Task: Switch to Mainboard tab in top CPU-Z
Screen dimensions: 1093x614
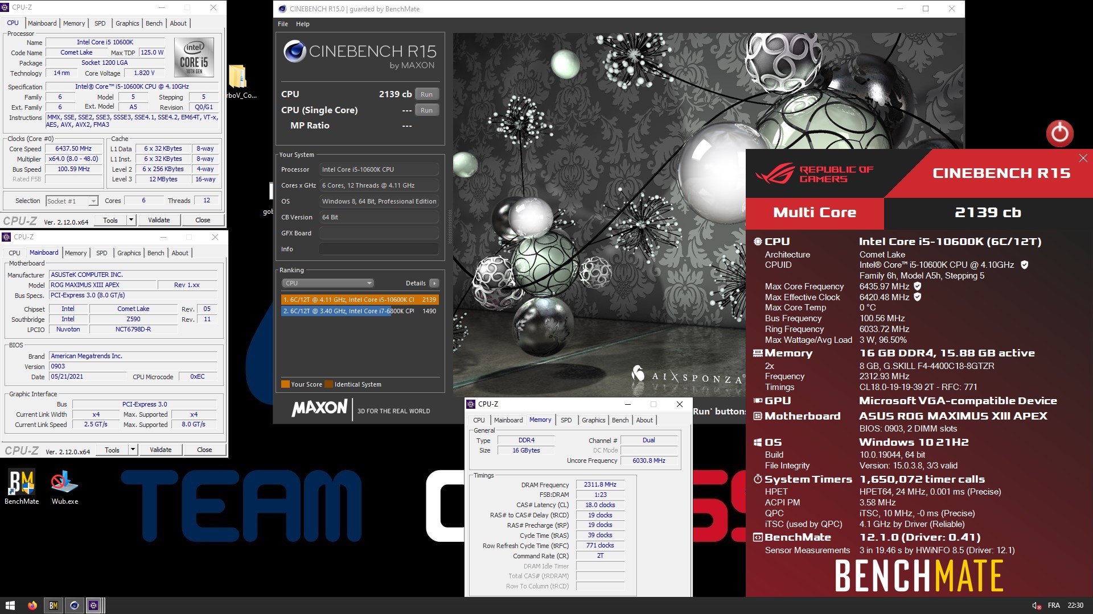Action: tap(42, 23)
